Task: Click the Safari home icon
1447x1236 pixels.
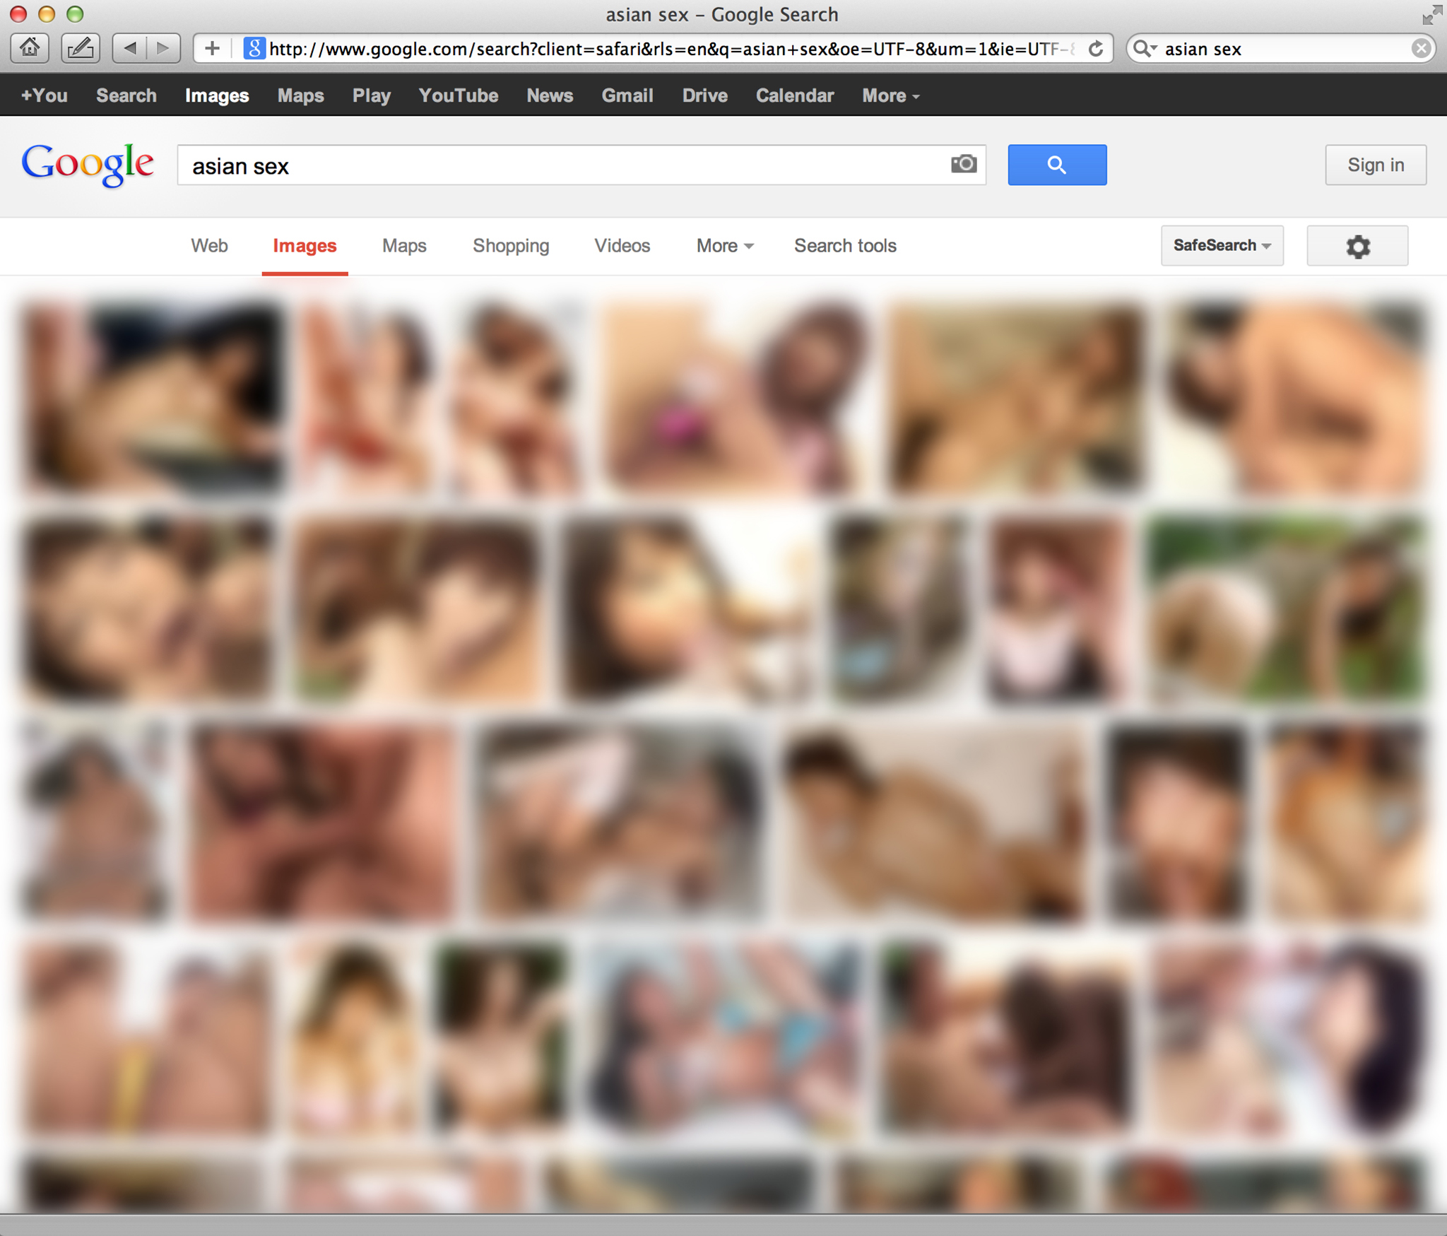Action: pos(30,48)
